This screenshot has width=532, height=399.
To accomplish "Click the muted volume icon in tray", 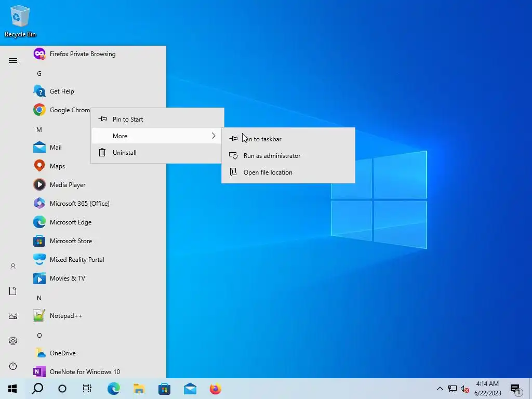I will tap(465, 389).
